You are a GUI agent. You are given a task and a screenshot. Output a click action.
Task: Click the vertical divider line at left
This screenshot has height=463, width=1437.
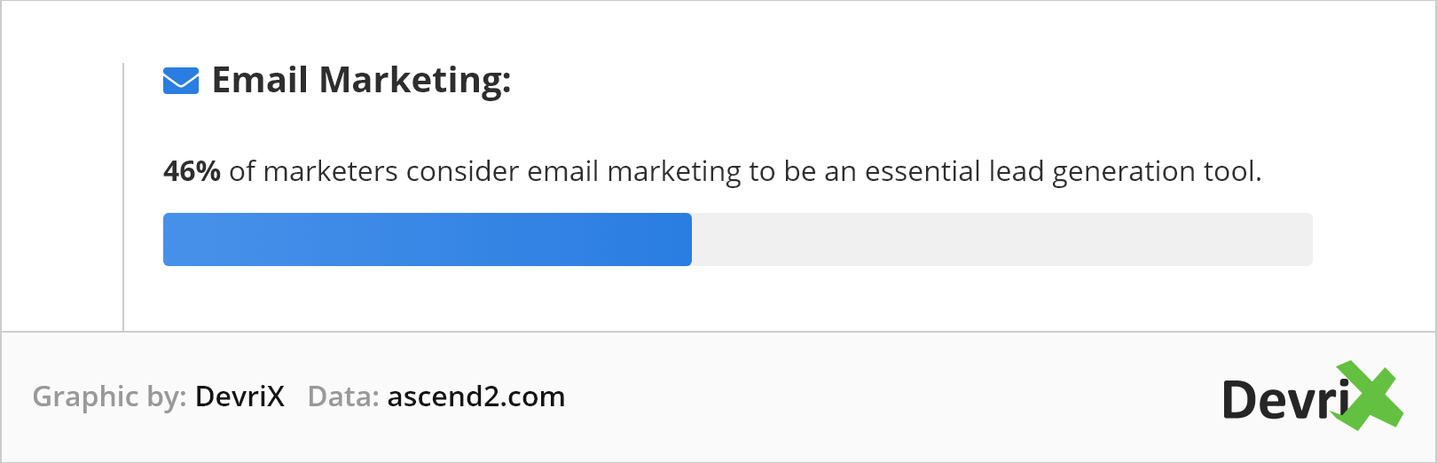coord(123,197)
